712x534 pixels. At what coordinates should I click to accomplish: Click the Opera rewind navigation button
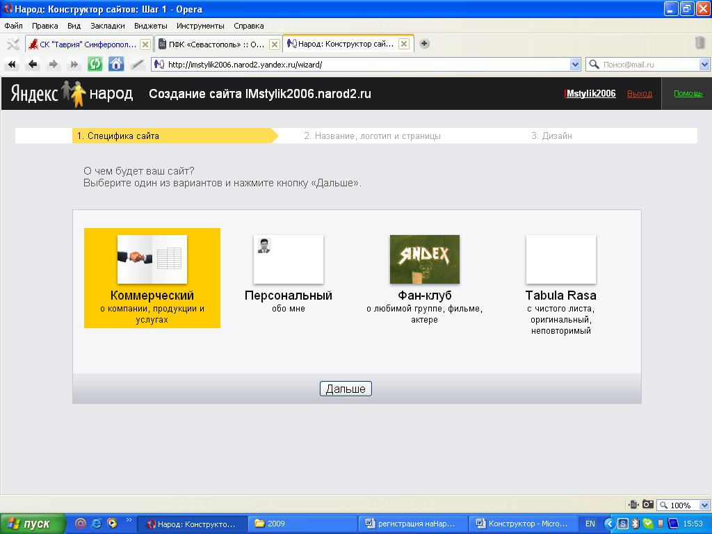pyautogui.click(x=12, y=65)
